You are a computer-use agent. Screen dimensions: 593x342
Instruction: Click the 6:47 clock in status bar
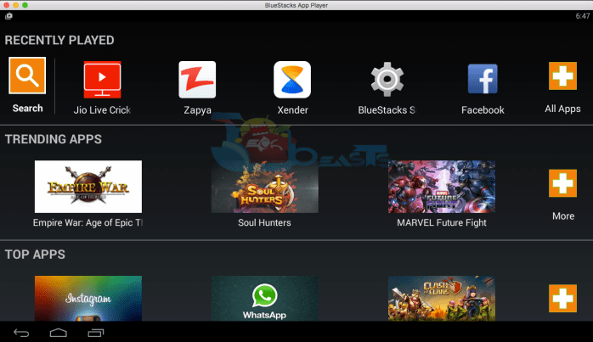tap(583, 16)
